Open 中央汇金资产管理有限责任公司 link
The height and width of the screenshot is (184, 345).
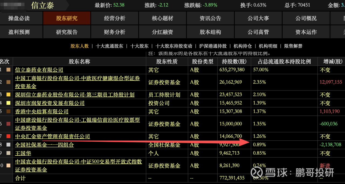pos(53,136)
